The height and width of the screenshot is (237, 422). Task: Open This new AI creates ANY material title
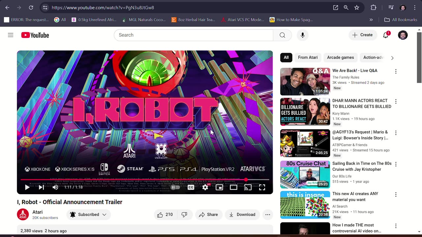tap(355, 197)
